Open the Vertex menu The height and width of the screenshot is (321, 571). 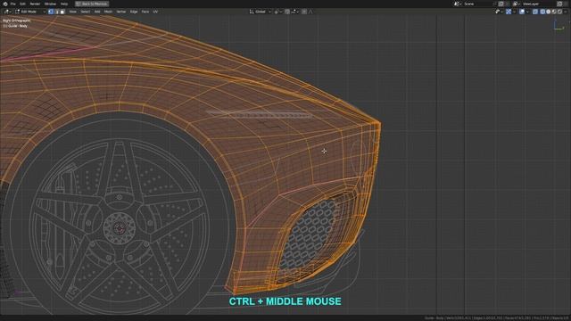(121, 12)
